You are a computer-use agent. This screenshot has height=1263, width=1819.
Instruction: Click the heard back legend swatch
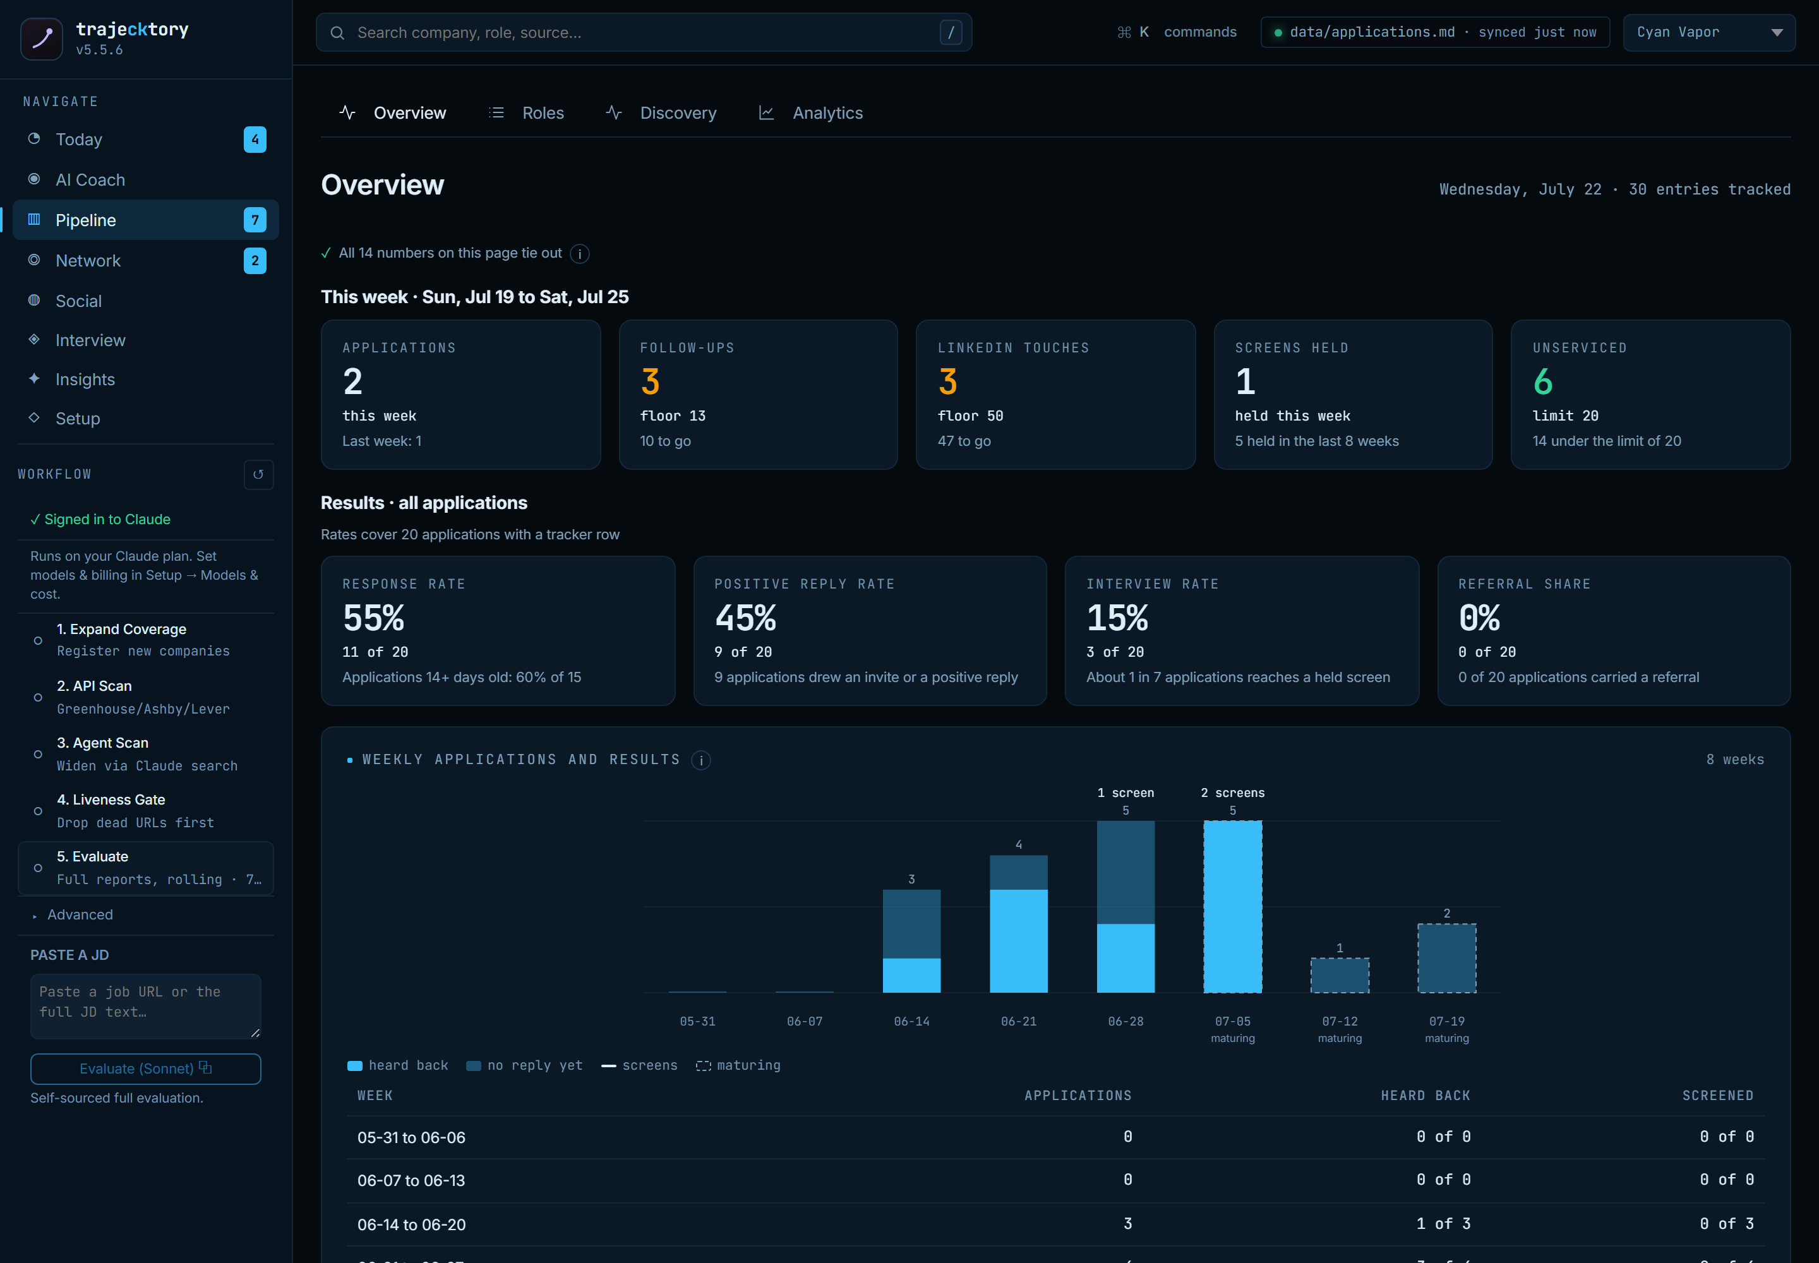[354, 1066]
